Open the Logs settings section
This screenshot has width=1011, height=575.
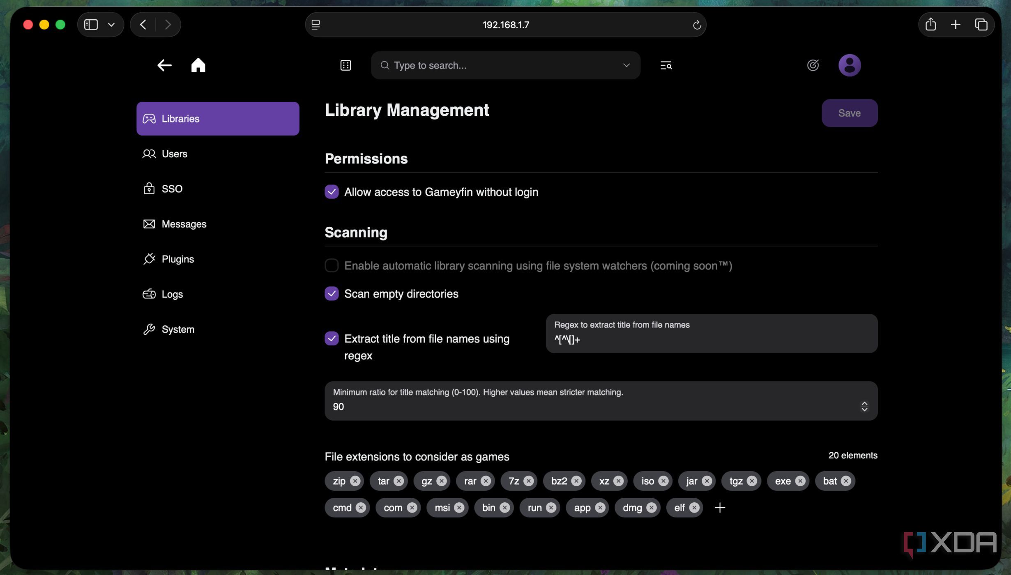(218, 294)
